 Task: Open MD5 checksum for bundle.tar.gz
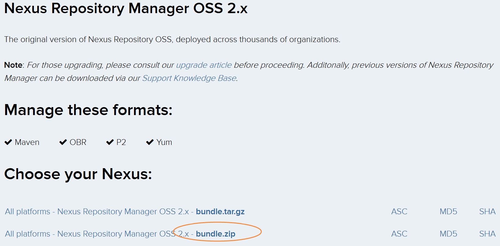tap(448, 212)
